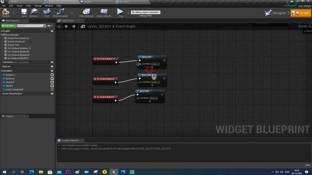Image resolution: width=312 pixels, height=175 pixels.
Task: Toggle visibility eye for the Button_1 variable
Action: click(52, 75)
